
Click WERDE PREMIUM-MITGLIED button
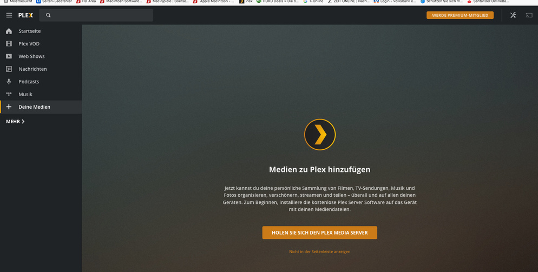[460, 15]
